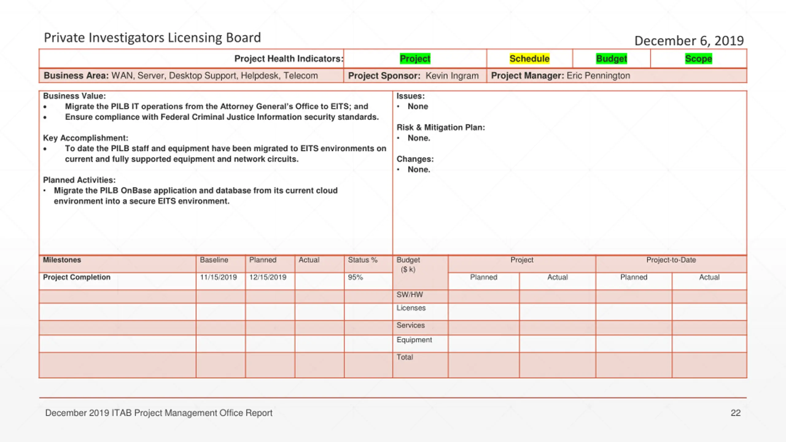Select the green 'Project' health indicator
Viewport: 786px width, 442px height.
click(x=415, y=59)
